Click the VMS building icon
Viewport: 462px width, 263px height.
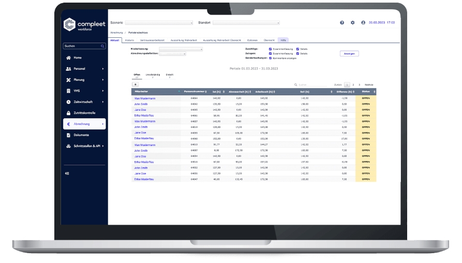(68, 91)
